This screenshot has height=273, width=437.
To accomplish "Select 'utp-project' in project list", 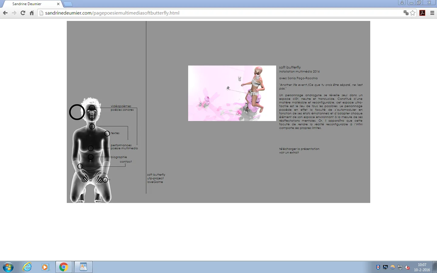I will coord(155,178).
